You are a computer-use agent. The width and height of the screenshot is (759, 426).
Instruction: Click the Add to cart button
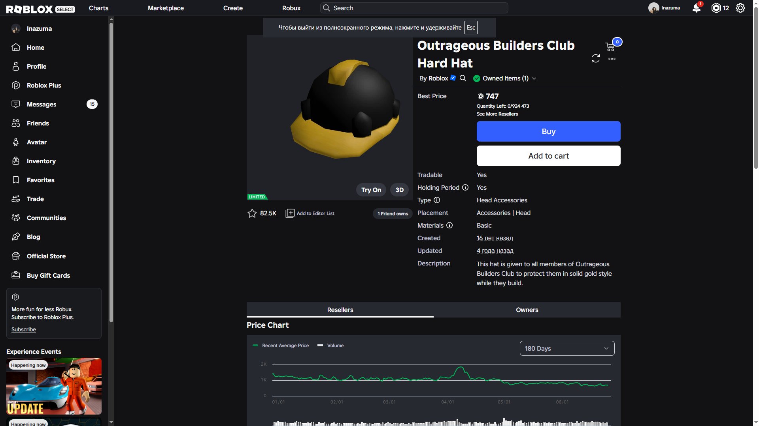click(x=548, y=156)
